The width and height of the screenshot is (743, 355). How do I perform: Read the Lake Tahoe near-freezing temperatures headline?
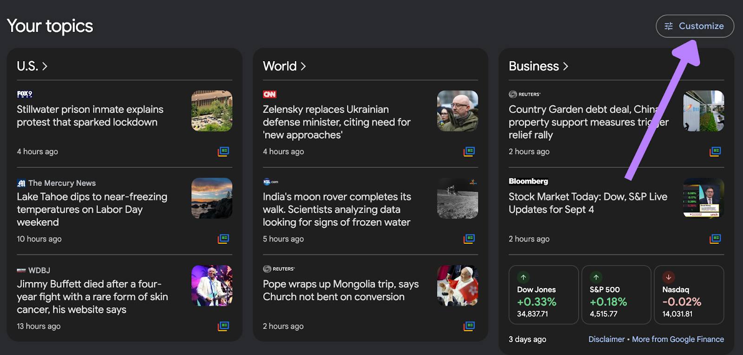coord(92,209)
